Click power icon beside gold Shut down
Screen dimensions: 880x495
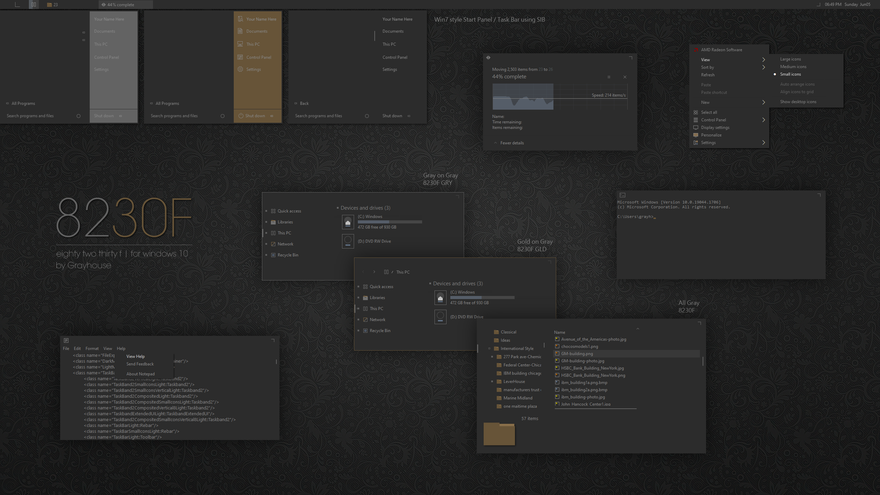241,116
